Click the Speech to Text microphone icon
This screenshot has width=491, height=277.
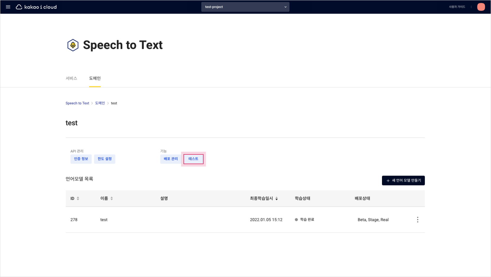tap(73, 45)
